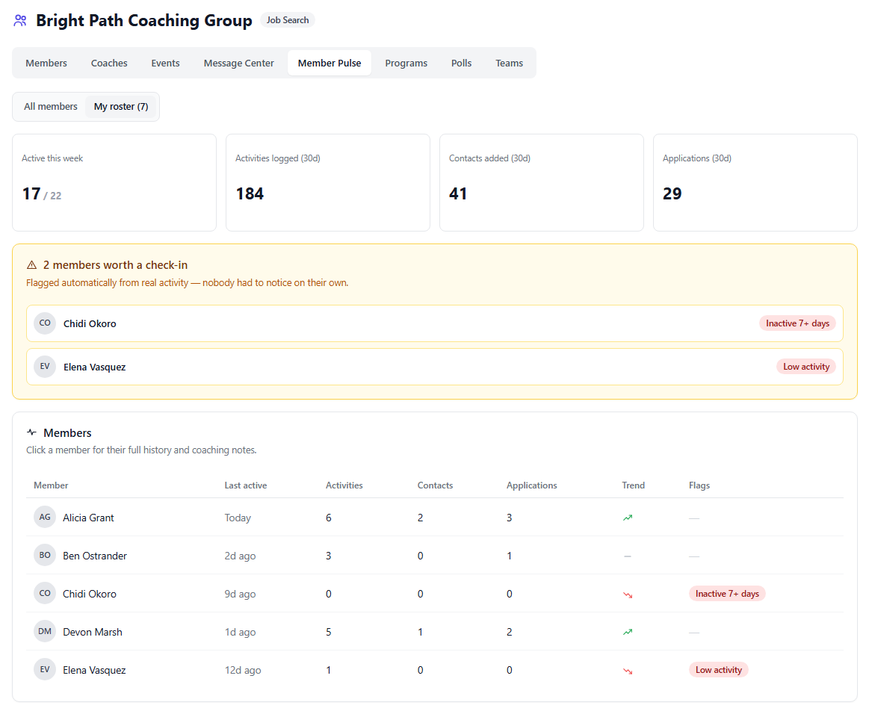Click Inactive 7+ days flag in members table
The image size is (869, 714).
[x=727, y=593]
